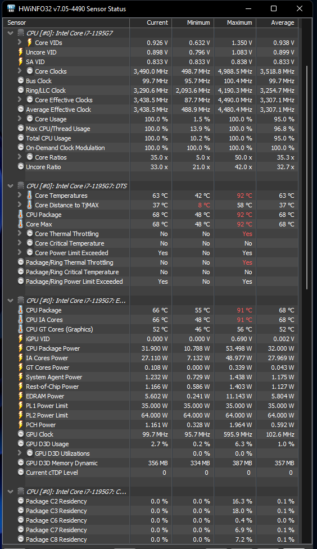Click the icon beside GPU D3D Memory Dynamic
Screen dimensions: 317x549
pos(21,463)
